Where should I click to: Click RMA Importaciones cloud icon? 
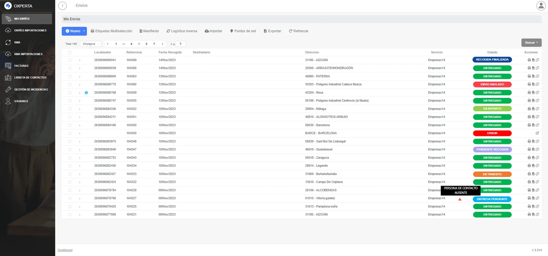click(8, 54)
